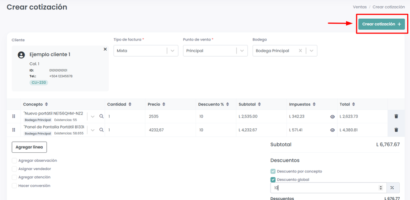The width and height of the screenshot is (410, 200).
Task: Click the Agregar línea button
Action: pos(29,147)
